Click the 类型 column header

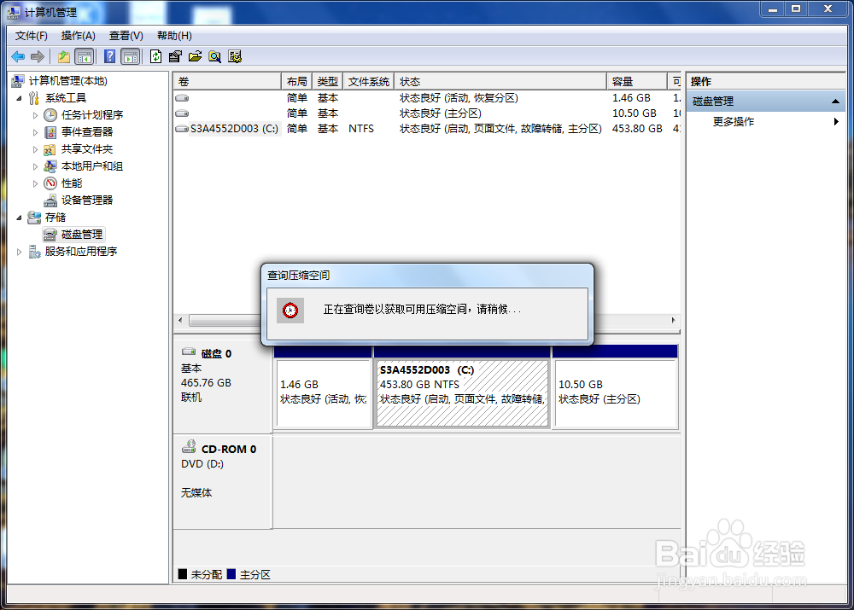328,82
